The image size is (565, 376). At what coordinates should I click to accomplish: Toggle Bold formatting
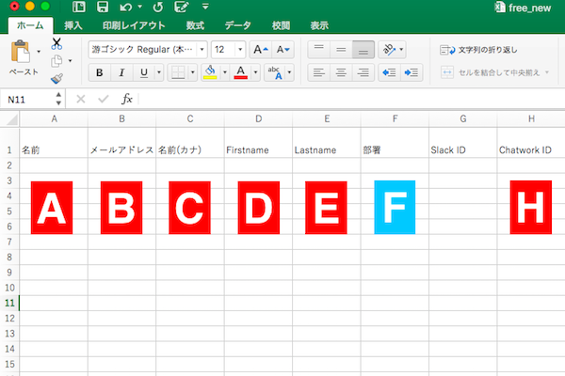(99, 72)
